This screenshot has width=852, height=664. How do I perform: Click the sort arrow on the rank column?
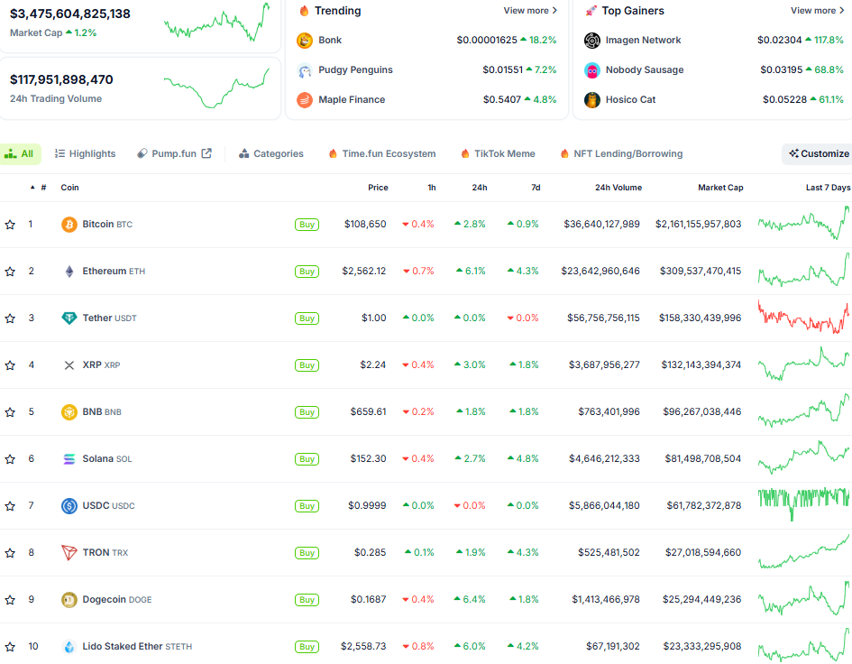[x=30, y=188]
